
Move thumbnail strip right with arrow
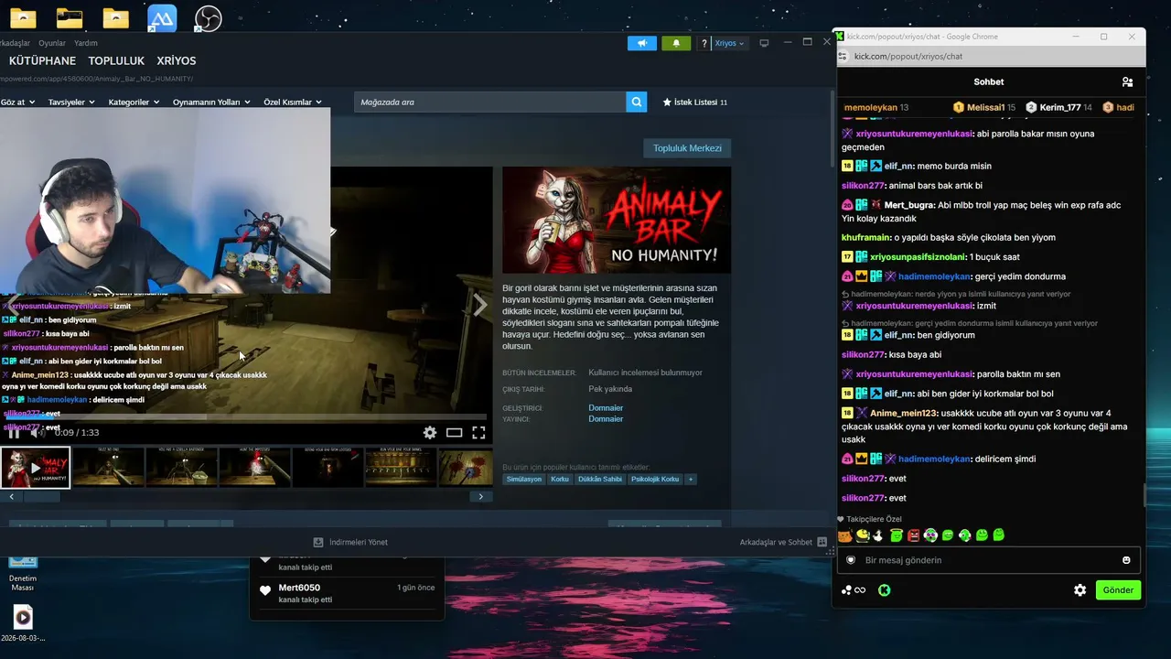pos(481,497)
